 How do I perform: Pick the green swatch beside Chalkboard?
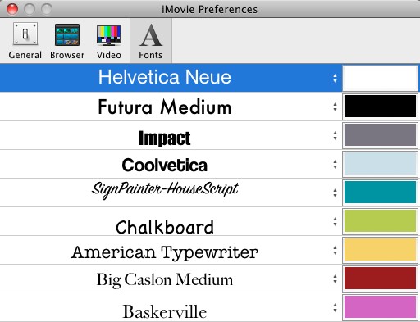pos(380,221)
